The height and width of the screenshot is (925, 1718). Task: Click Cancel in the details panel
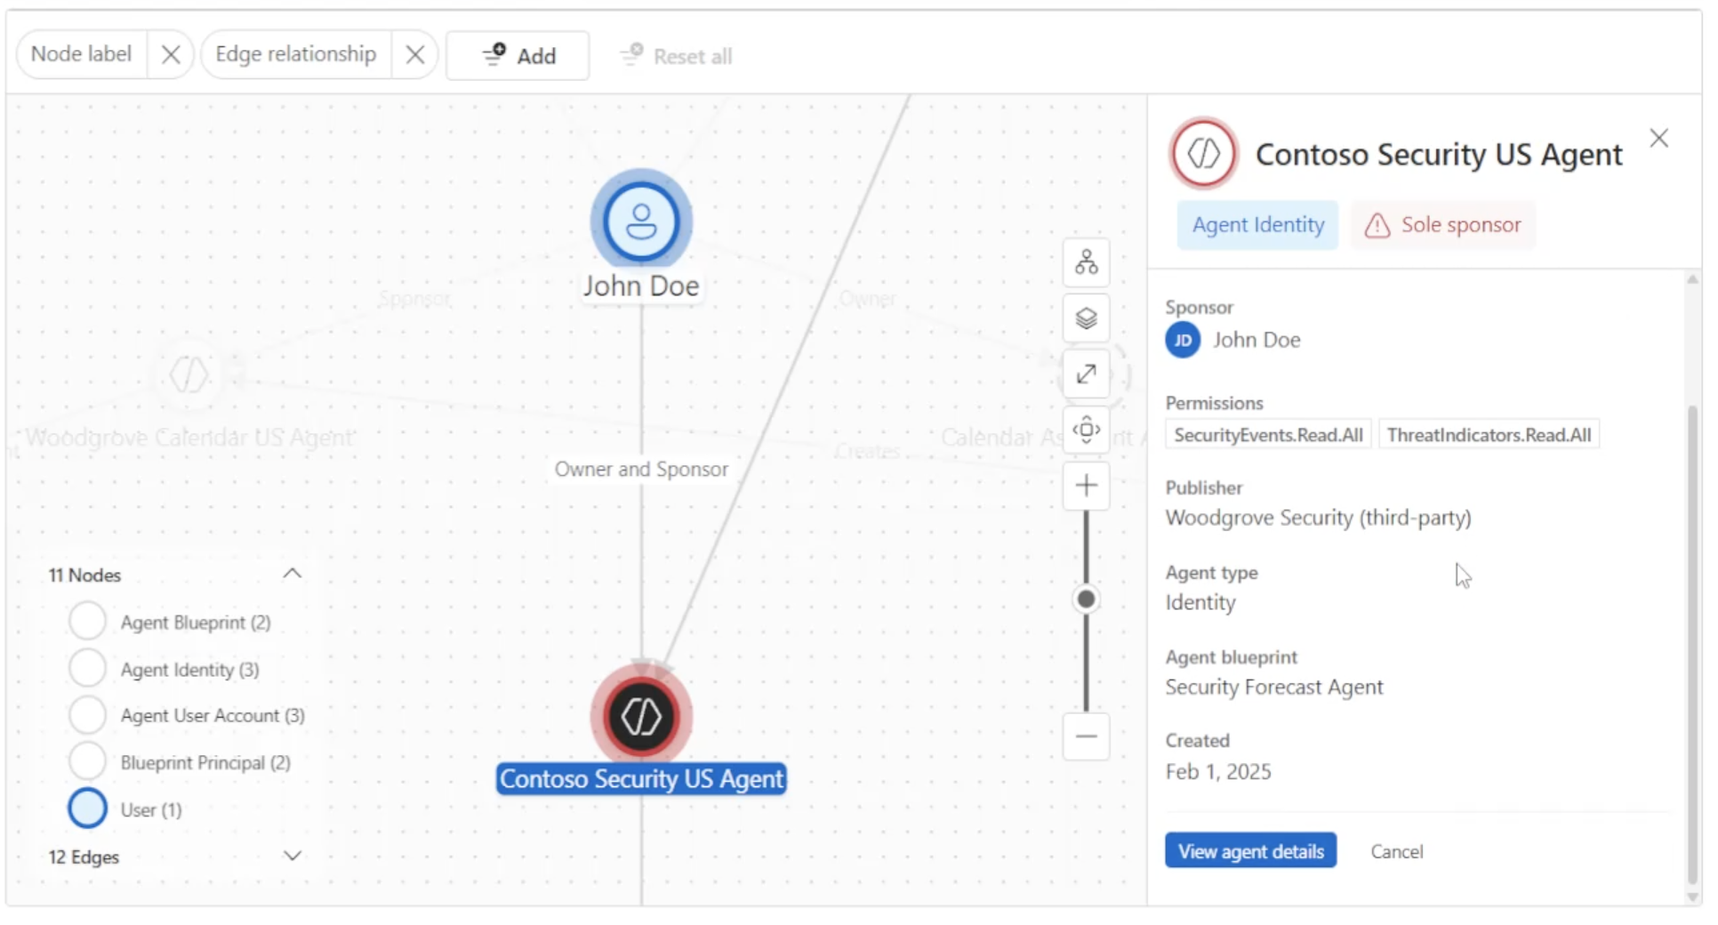tap(1396, 852)
